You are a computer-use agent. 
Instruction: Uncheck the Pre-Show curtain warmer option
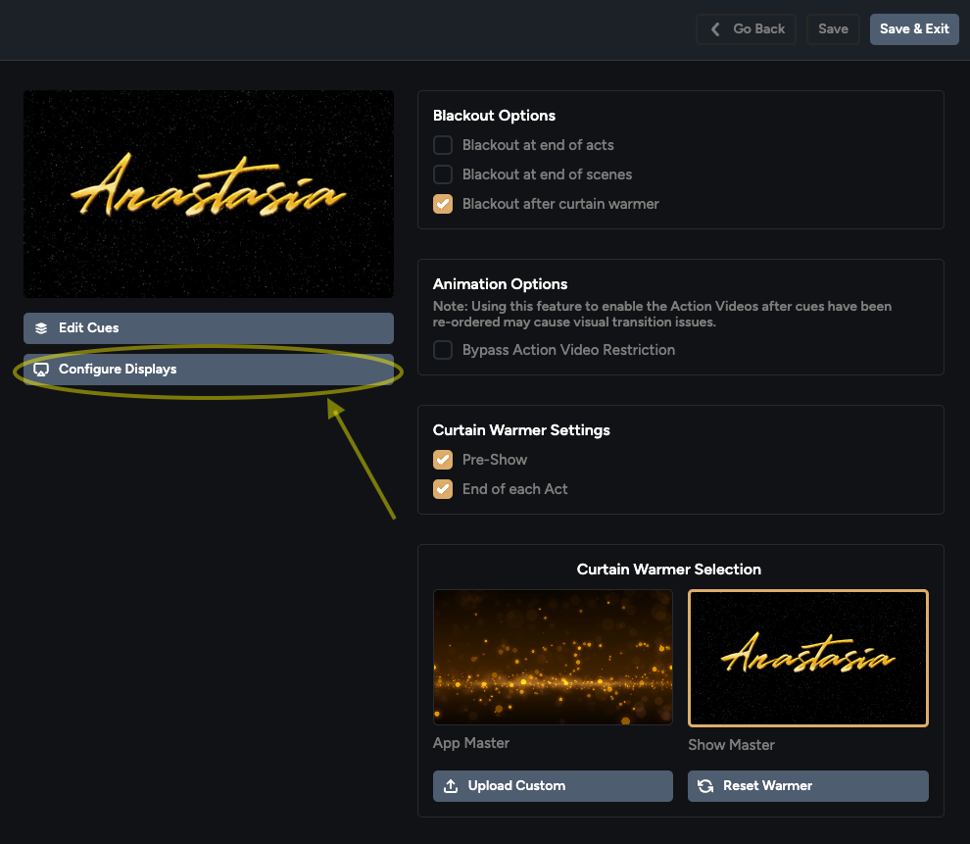(x=443, y=460)
